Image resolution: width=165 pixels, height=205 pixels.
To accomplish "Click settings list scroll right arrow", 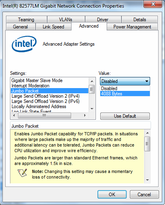I will pyautogui.click(x=85, y=115).
